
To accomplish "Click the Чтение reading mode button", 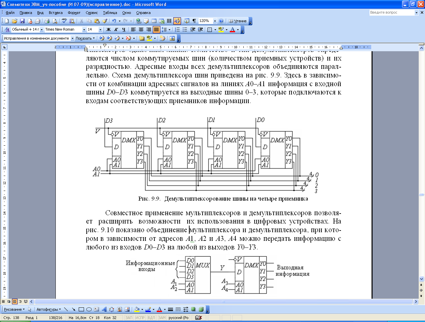I will tap(238, 21).
